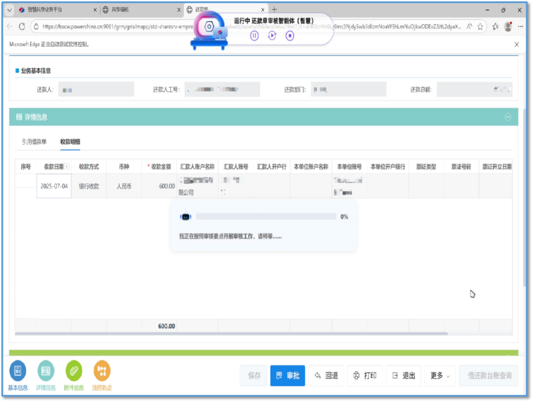Image resolution: width=533 pixels, height=402 pixels.
Task: Click the 人民币 currency cell
Action: pyautogui.click(x=124, y=186)
